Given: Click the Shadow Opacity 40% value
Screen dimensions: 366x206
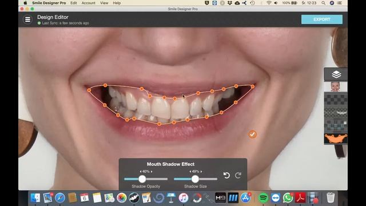Looking at the screenshot, I should [146, 172].
